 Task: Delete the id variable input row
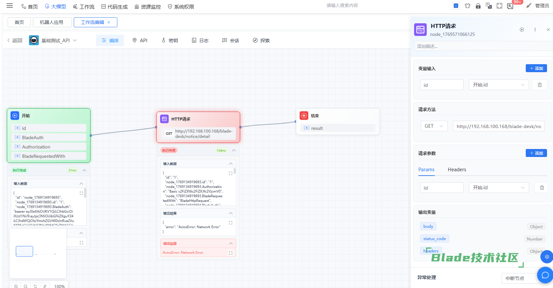tap(540, 85)
